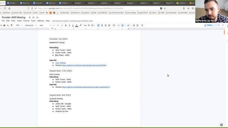This screenshot has height=128, width=228.
Task: Toggle bulleted list
Action: coord(123,25)
